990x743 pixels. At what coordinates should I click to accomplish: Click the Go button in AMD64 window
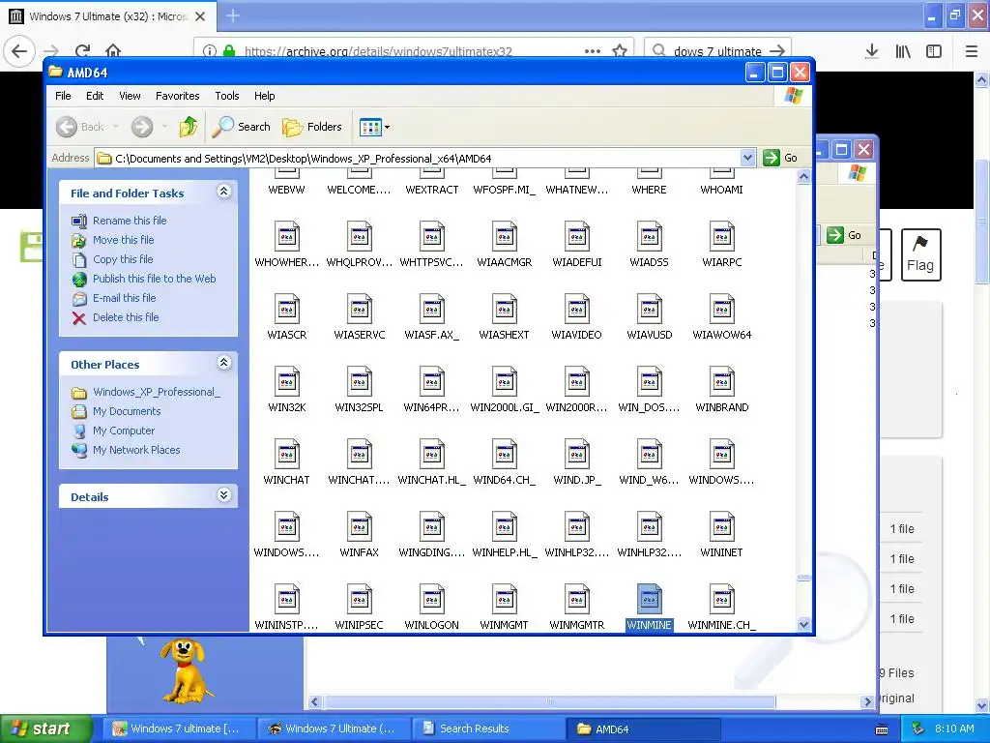pos(780,158)
